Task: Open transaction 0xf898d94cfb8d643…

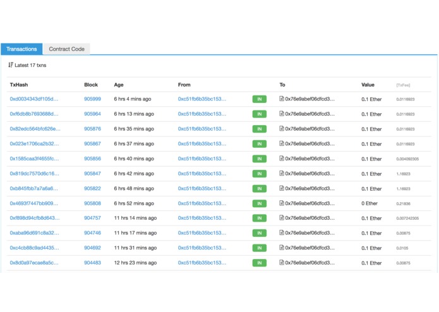Action: coord(35,218)
